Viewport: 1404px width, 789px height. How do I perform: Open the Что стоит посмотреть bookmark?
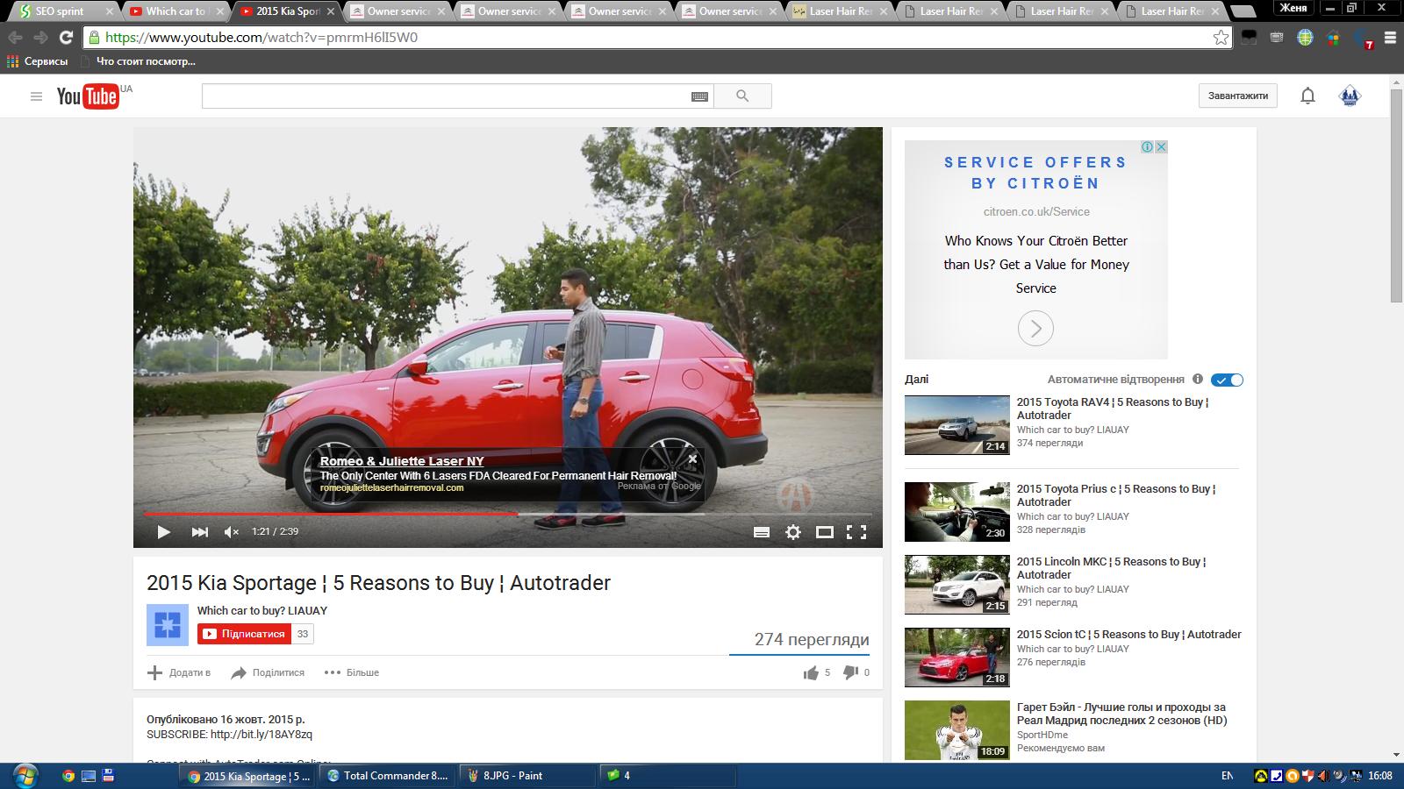pyautogui.click(x=137, y=61)
